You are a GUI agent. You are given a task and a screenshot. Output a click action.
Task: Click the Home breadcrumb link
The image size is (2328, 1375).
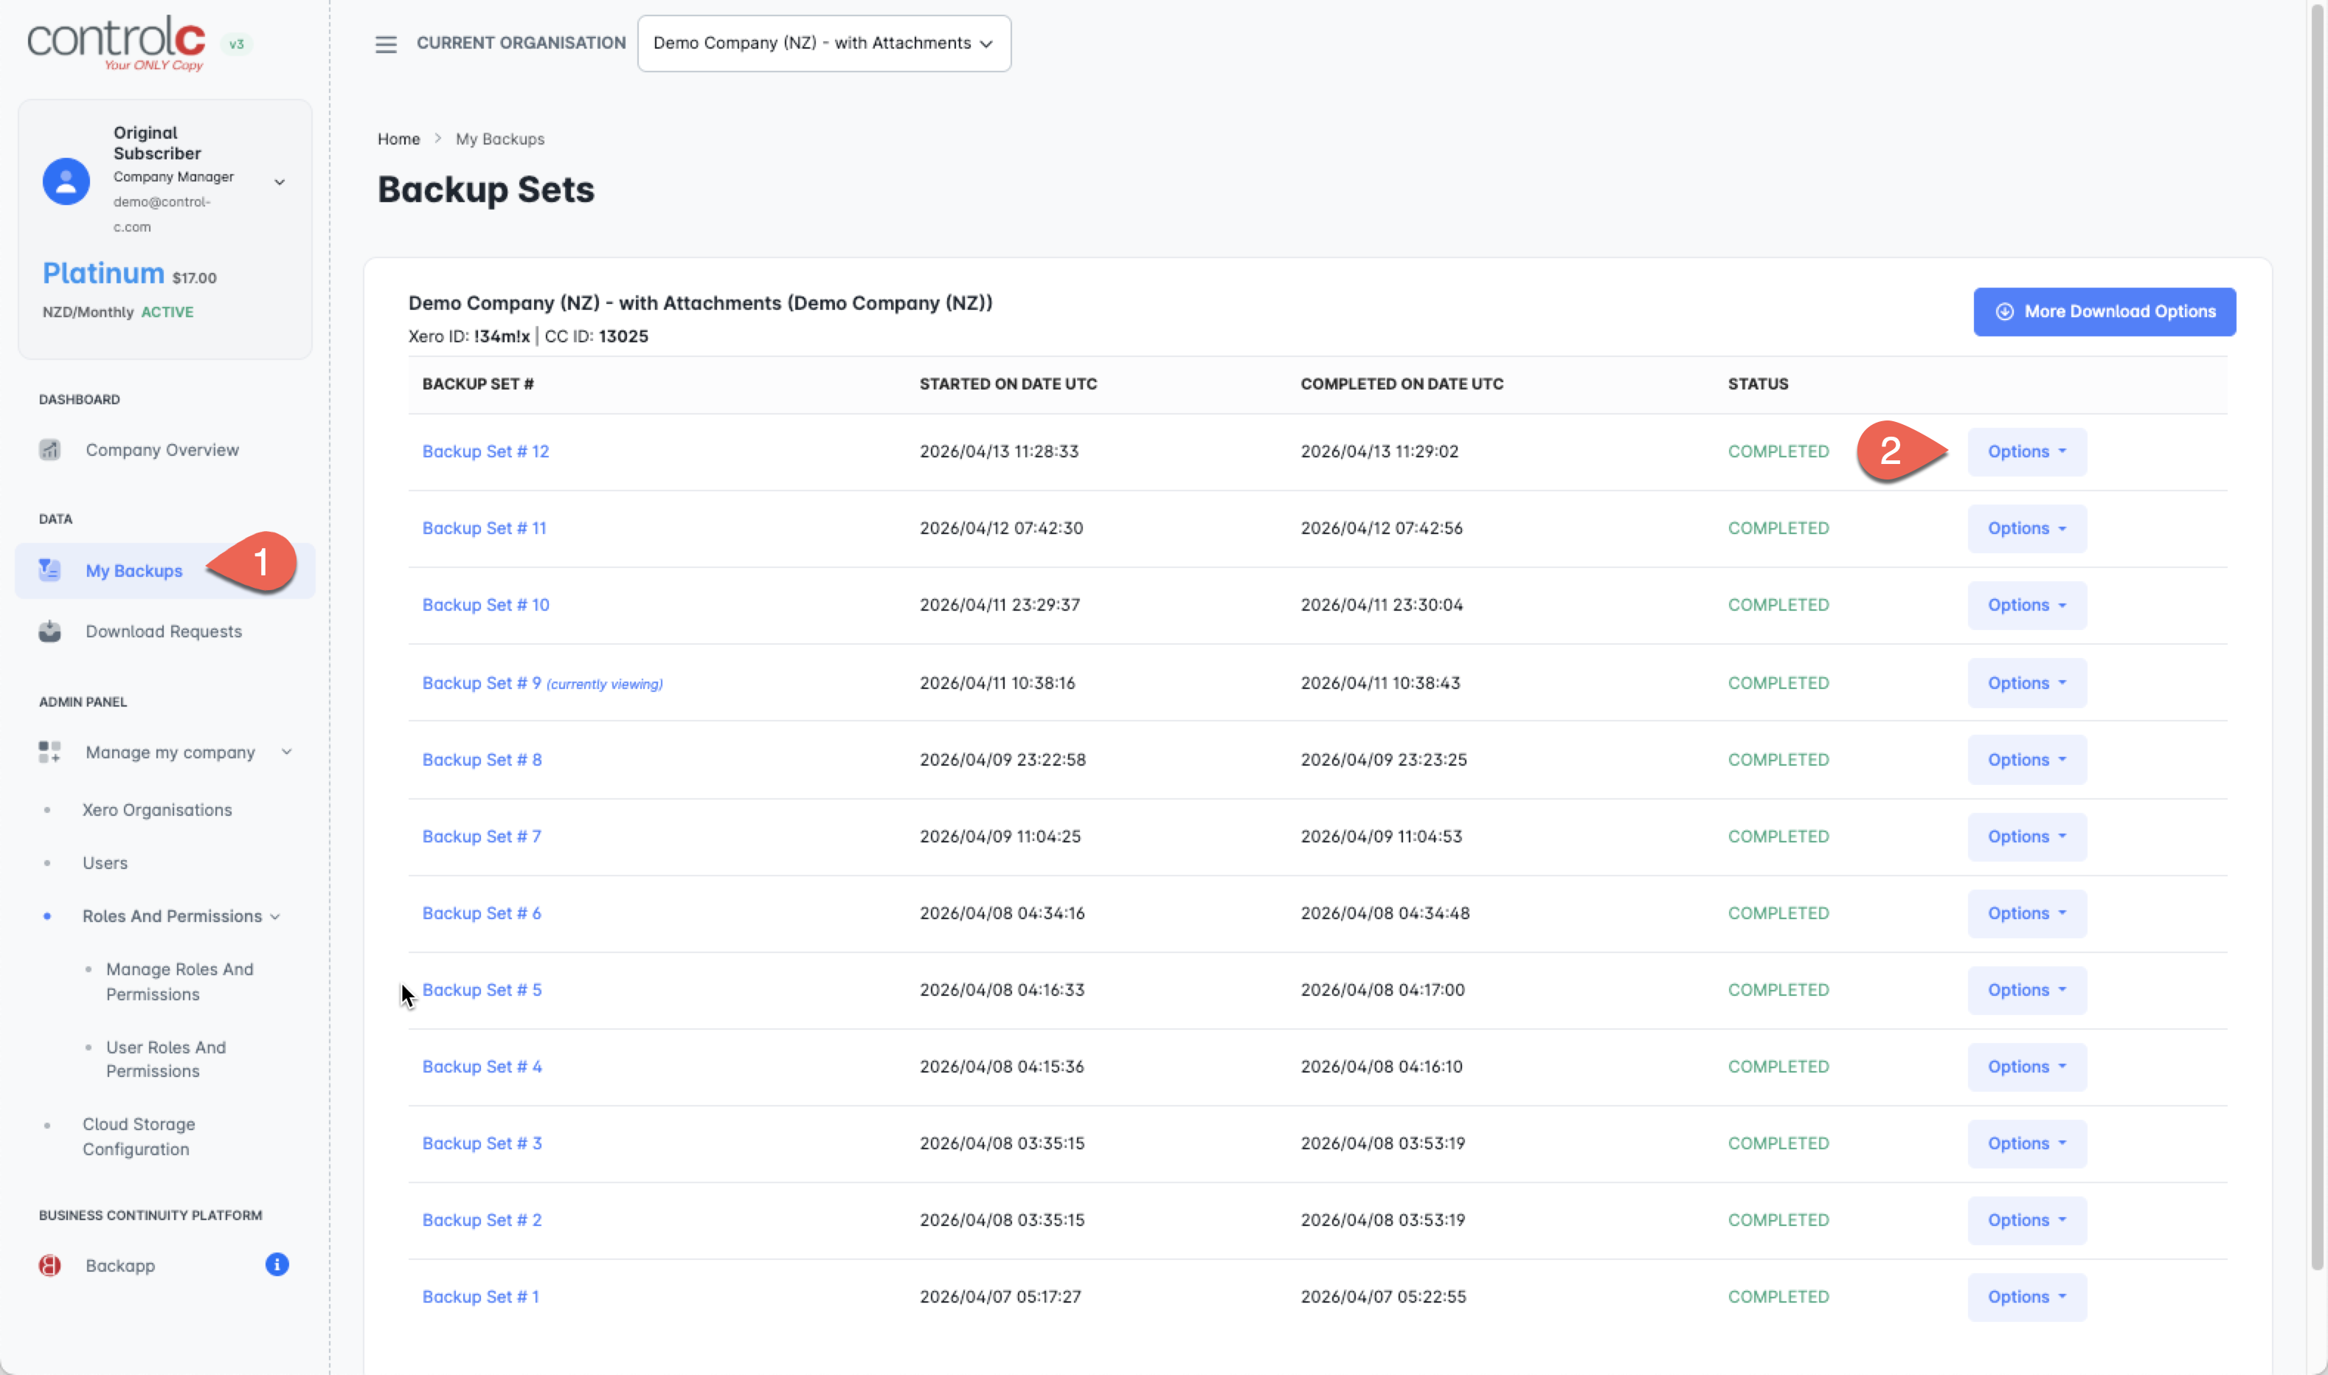pos(398,139)
